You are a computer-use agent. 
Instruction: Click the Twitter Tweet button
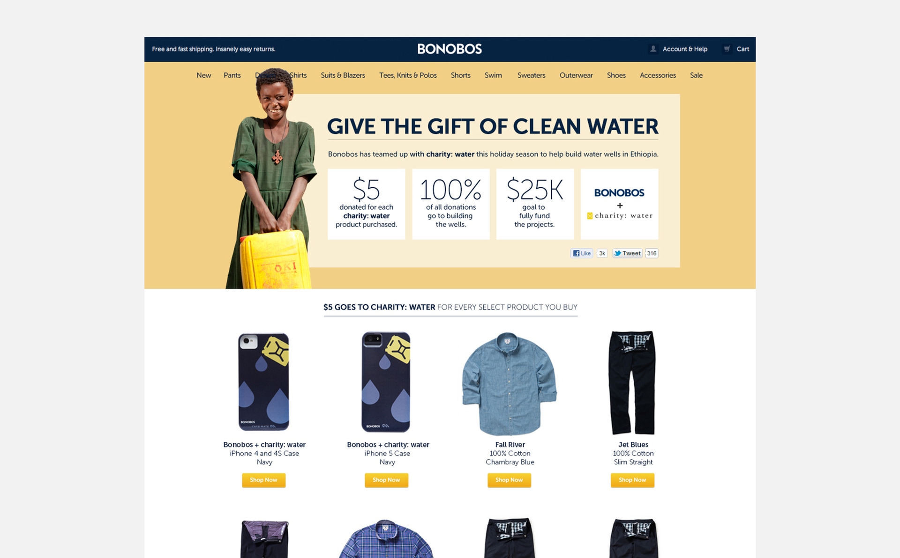coord(628,253)
